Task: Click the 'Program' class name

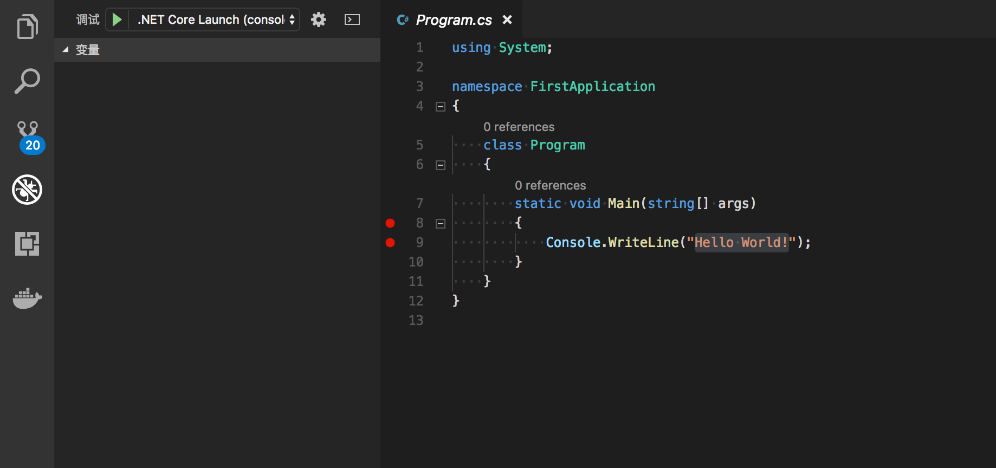Action: 558,145
